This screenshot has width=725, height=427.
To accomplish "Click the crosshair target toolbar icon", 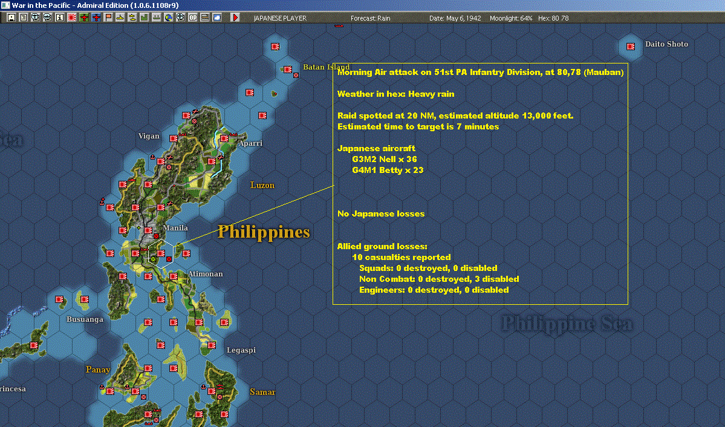I will pyautogui.click(x=180, y=18).
